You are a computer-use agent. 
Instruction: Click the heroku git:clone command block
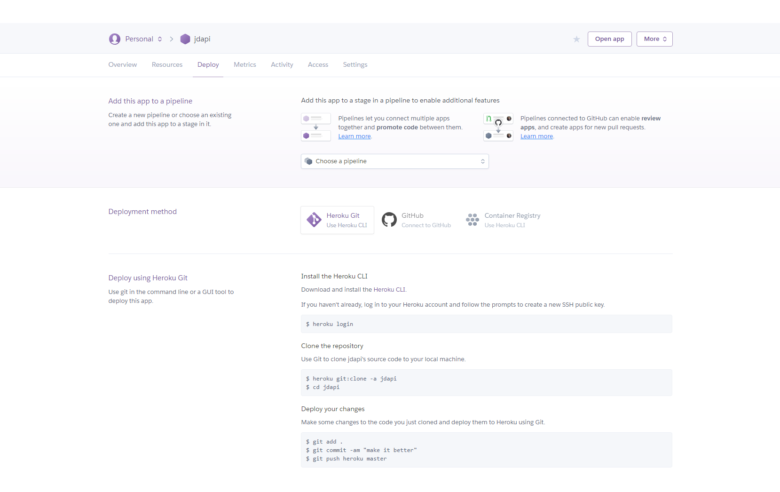coord(487,383)
